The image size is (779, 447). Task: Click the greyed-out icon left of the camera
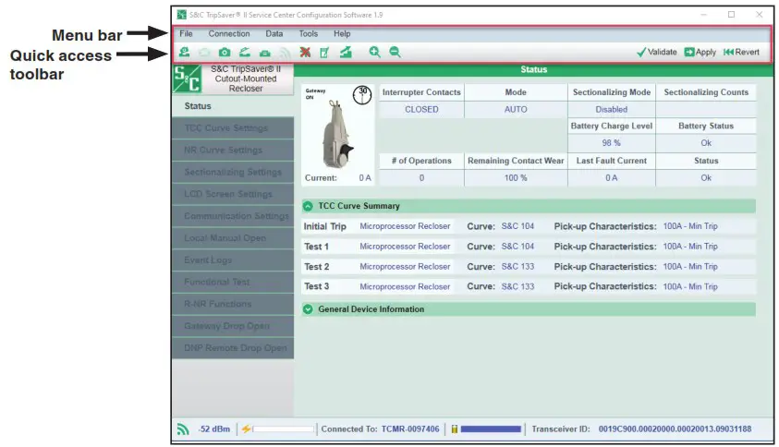pos(204,52)
